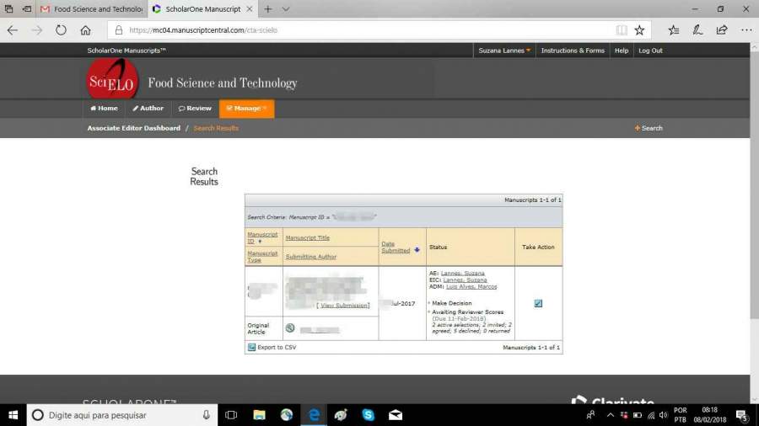The height and width of the screenshot is (426, 759).
Task: Add page to favorites with star icon
Action: (x=639, y=30)
